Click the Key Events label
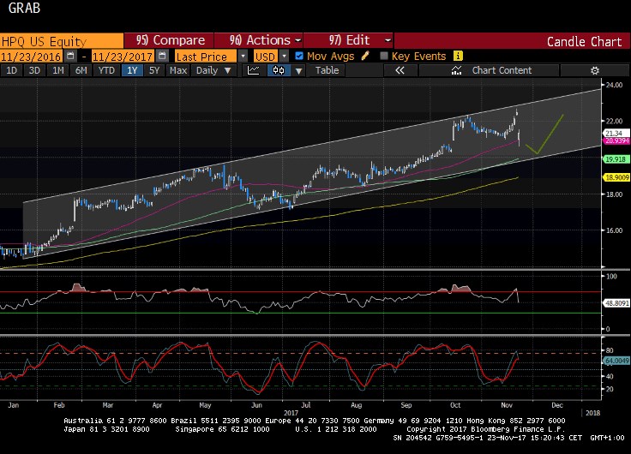 (x=418, y=56)
